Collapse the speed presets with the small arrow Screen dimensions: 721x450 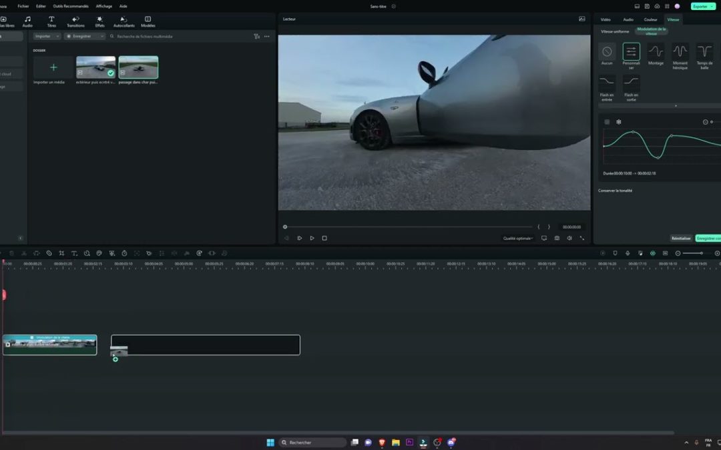pyautogui.click(x=676, y=106)
